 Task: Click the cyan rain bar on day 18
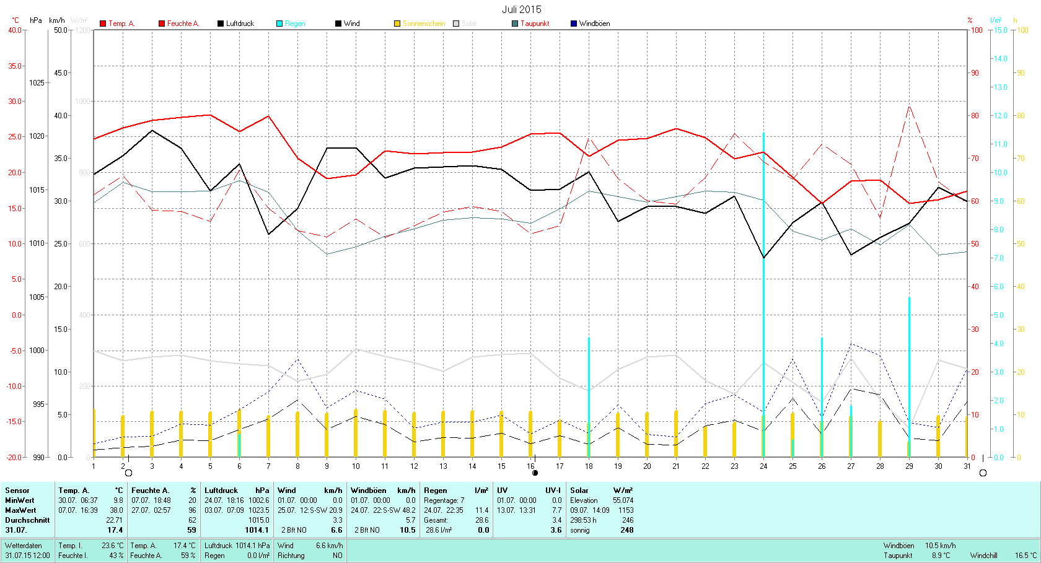pyautogui.click(x=589, y=397)
